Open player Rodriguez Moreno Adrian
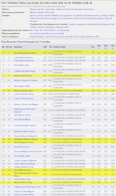 point(26,139)
